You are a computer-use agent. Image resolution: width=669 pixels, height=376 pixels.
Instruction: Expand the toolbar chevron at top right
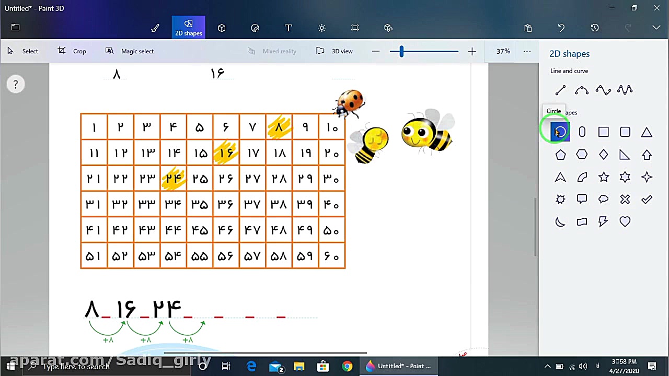pos(656,28)
